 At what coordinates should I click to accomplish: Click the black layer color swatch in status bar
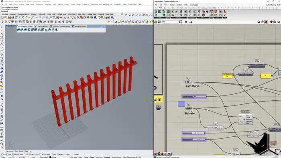click(50, 157)
